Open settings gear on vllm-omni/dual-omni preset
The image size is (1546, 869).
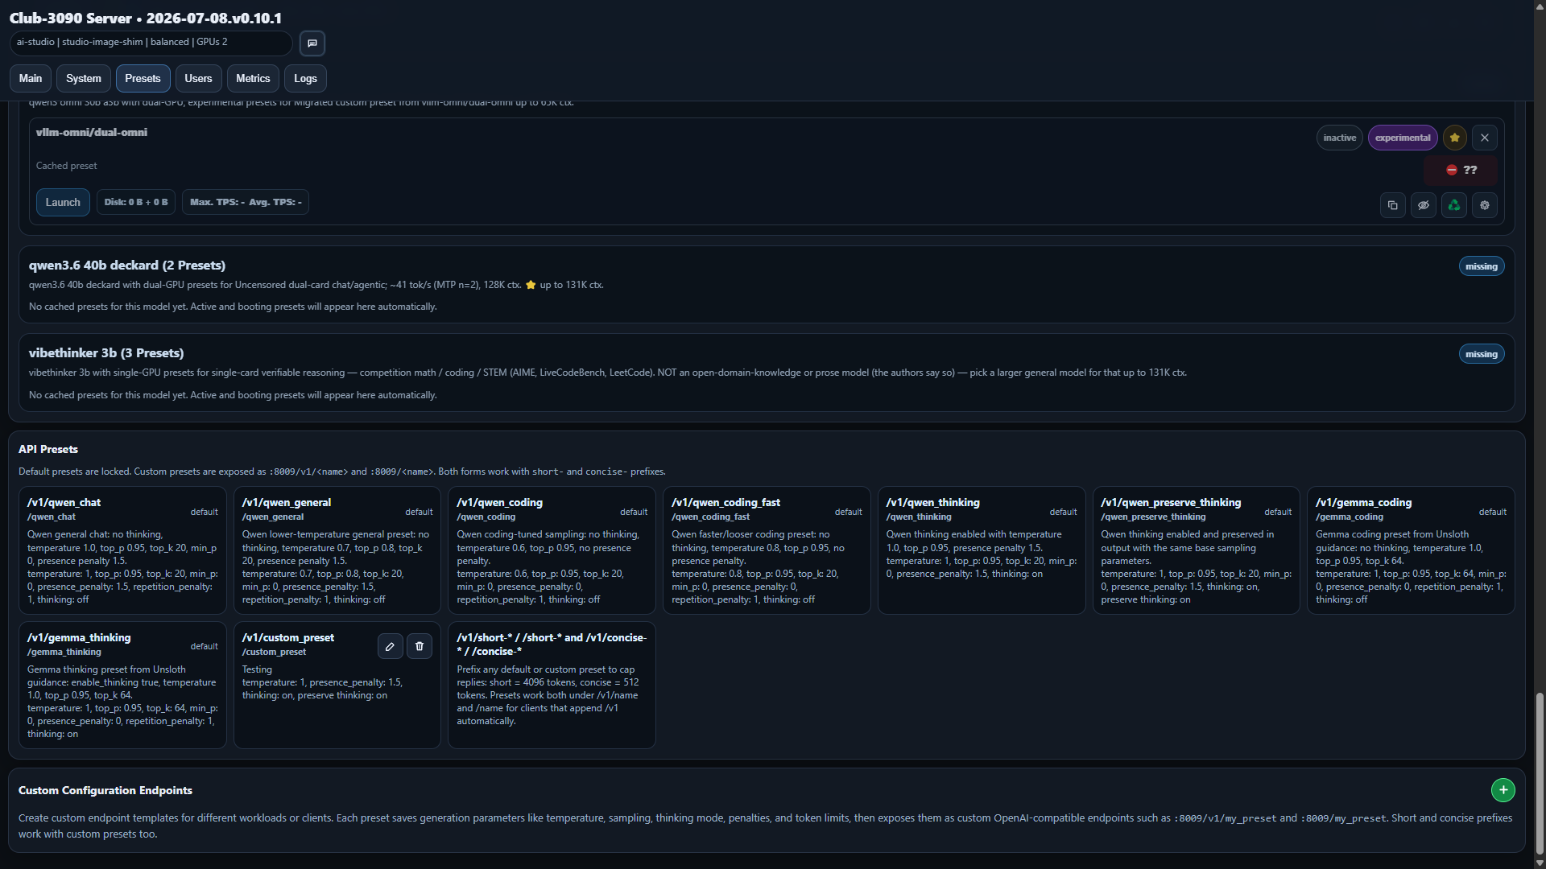point(1485,205)
